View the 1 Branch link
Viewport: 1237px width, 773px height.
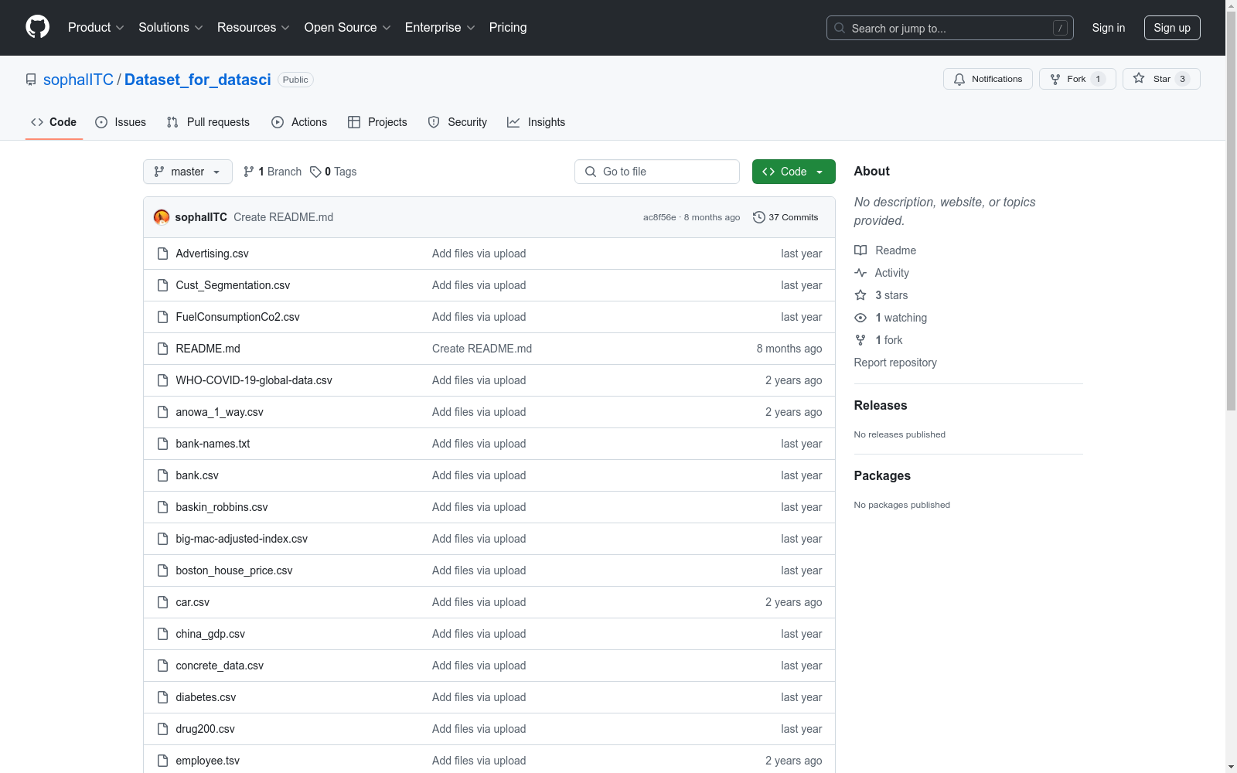click(x=272, y=172)
